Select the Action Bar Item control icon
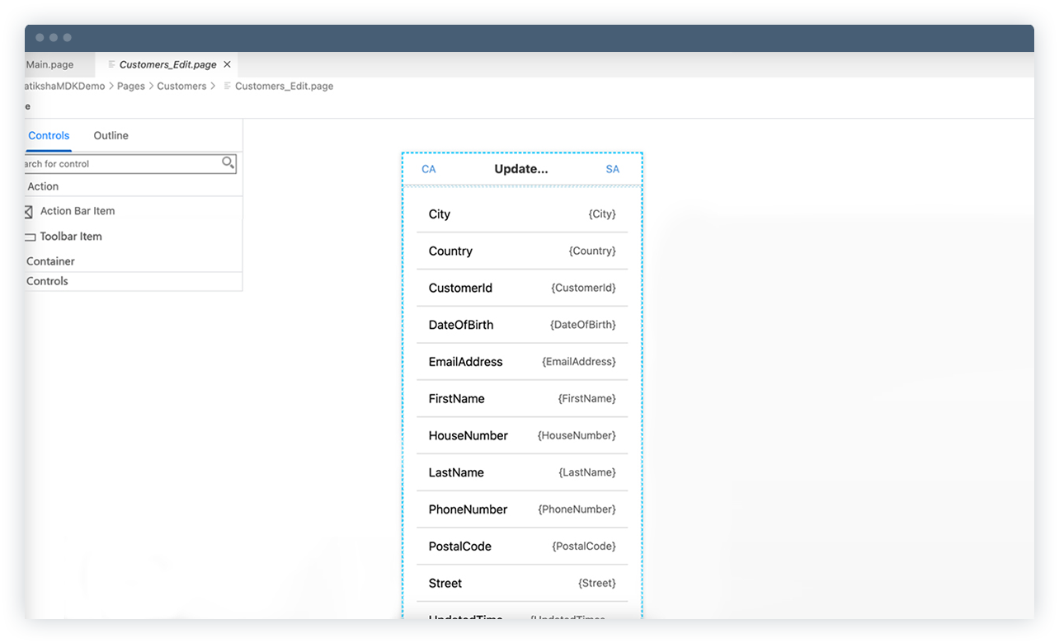This screenshot has width=1059, height=643. click(28, 211)
